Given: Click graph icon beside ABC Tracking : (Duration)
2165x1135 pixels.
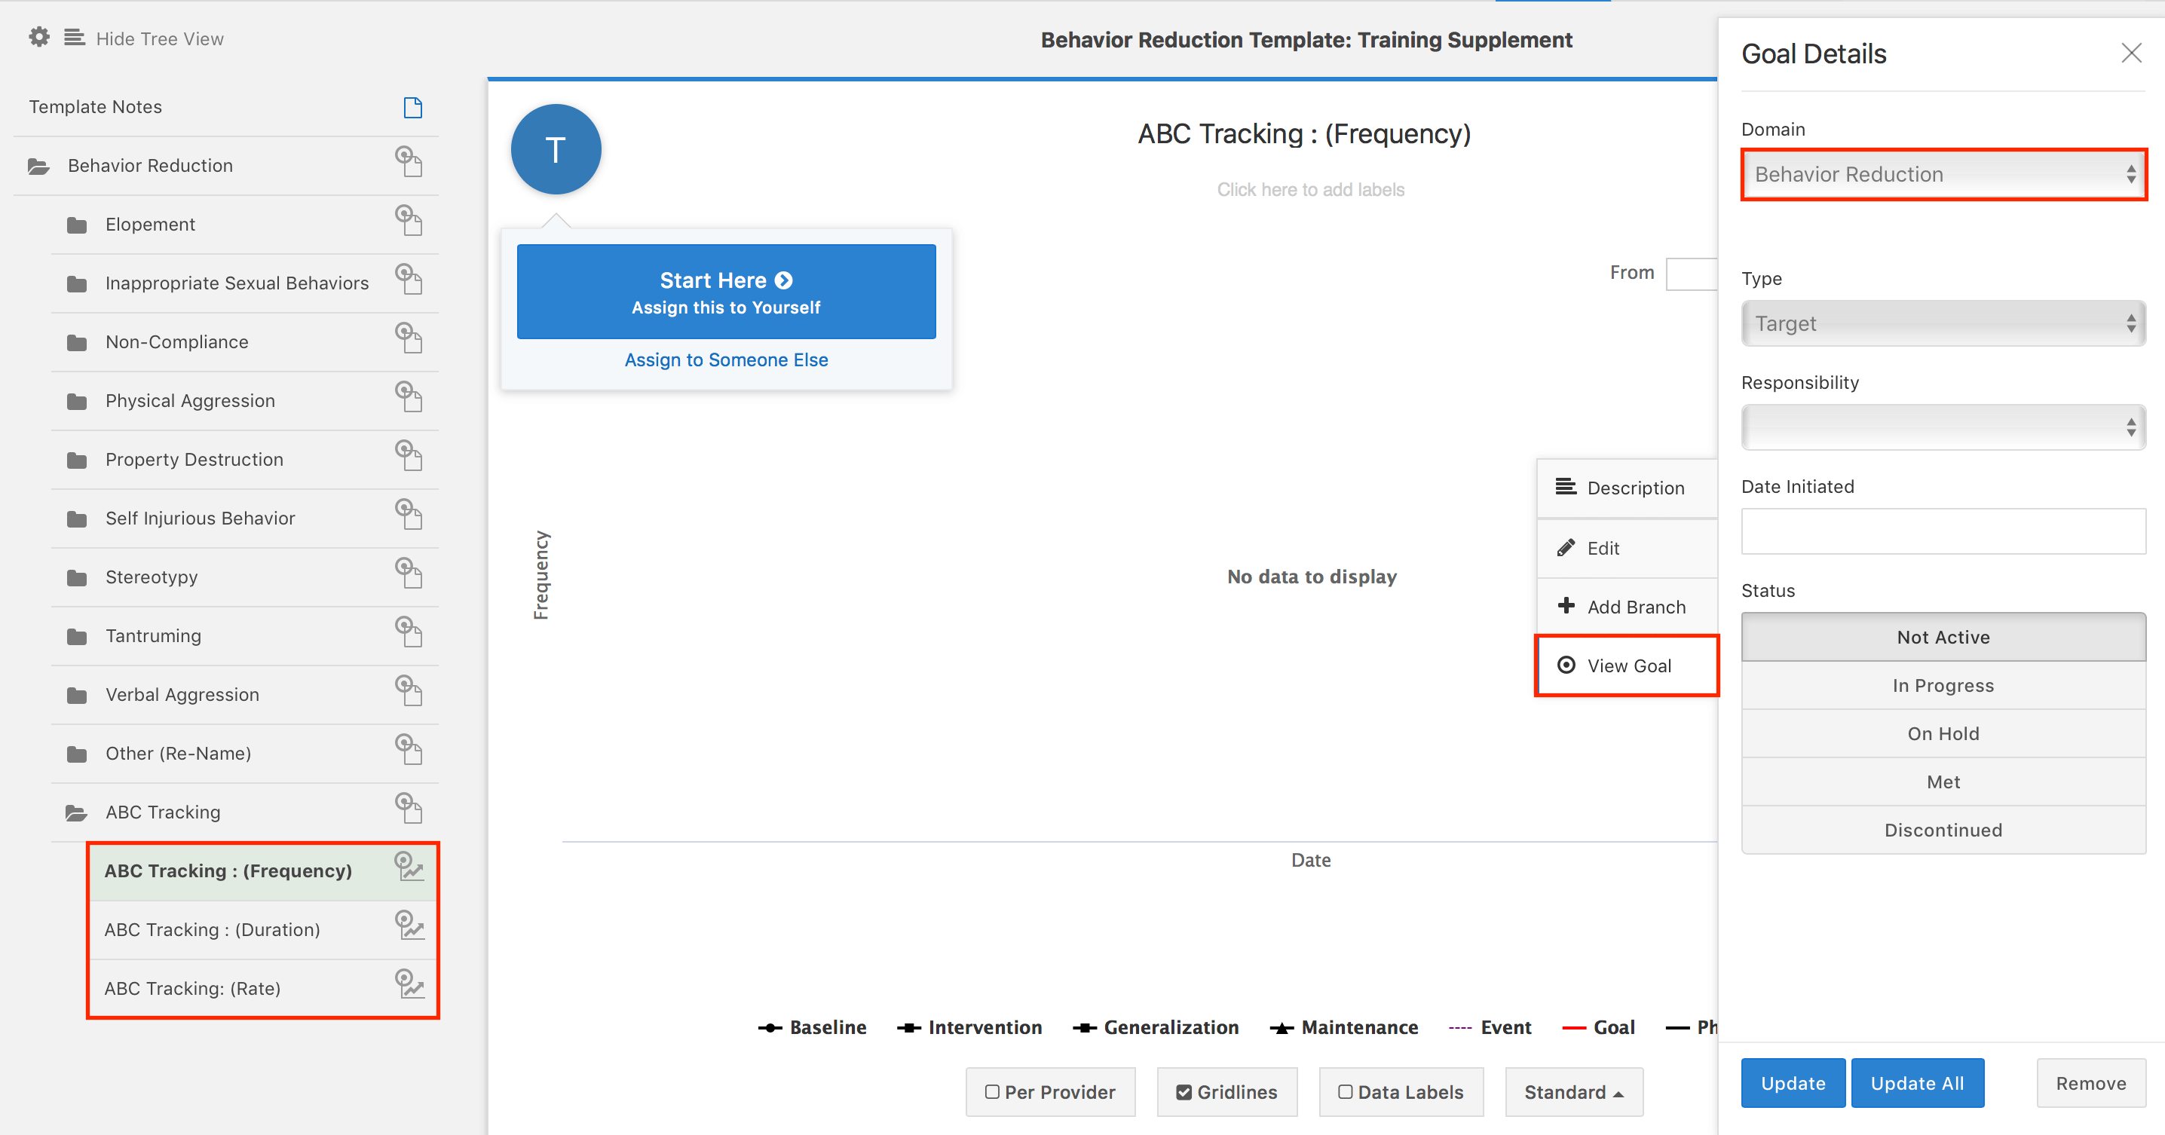Looking at the screenshot, I should 409,925.
